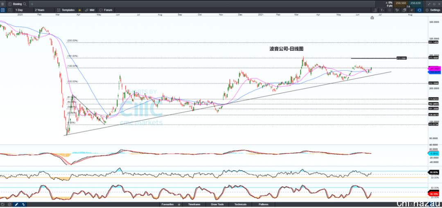The image size is (442, 208).
Task: Click the expand chart window icon
Action: click(x=429, y=4)
